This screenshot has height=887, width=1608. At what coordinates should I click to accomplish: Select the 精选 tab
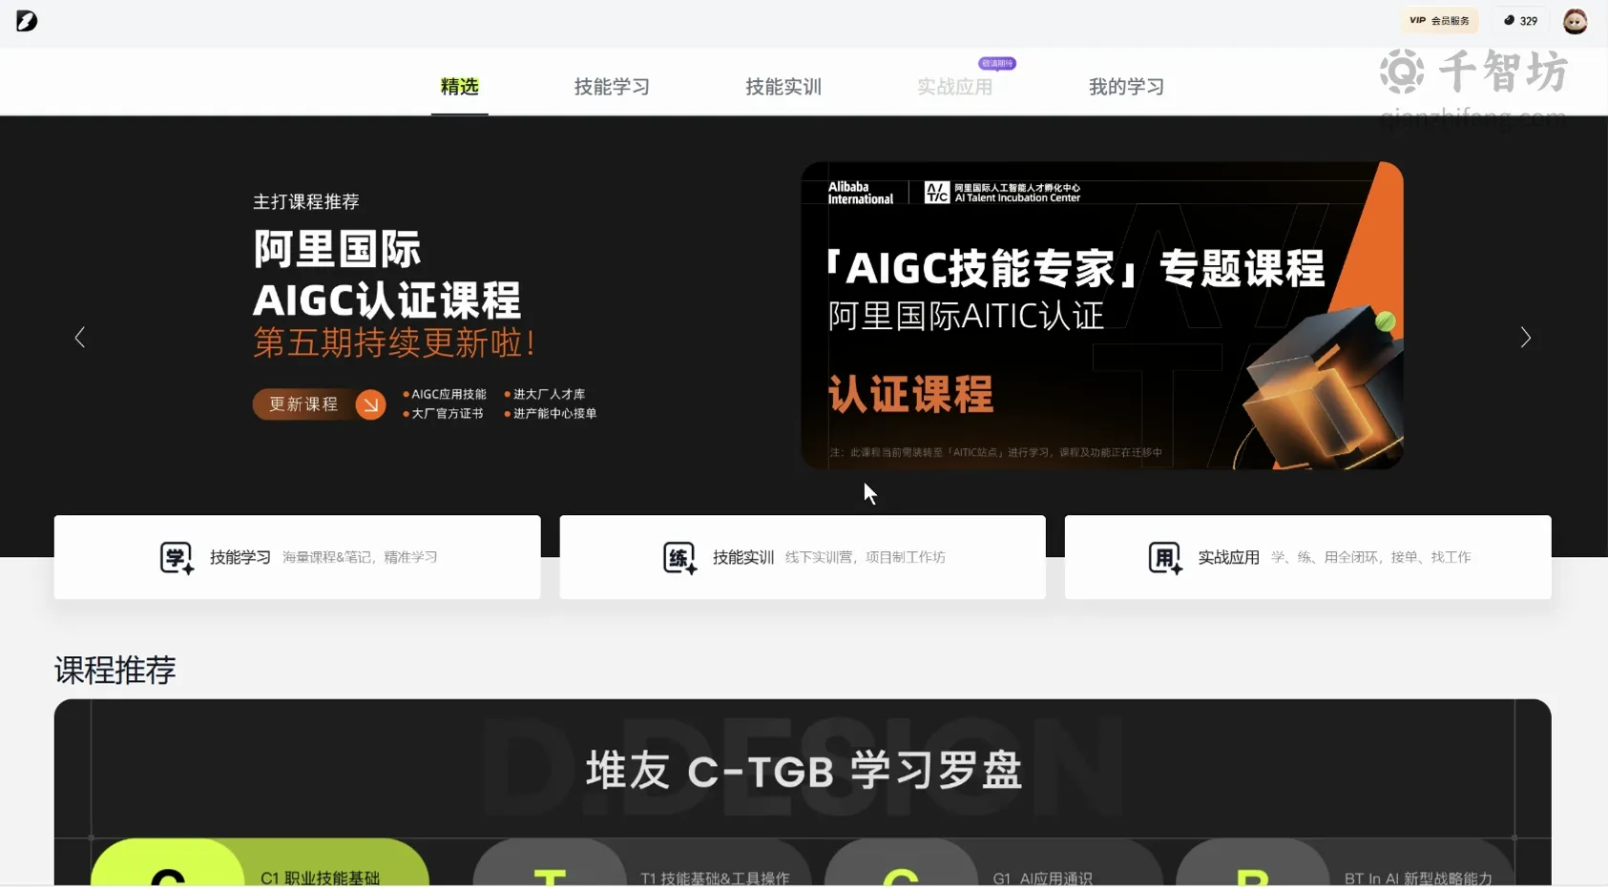(459, 87)
